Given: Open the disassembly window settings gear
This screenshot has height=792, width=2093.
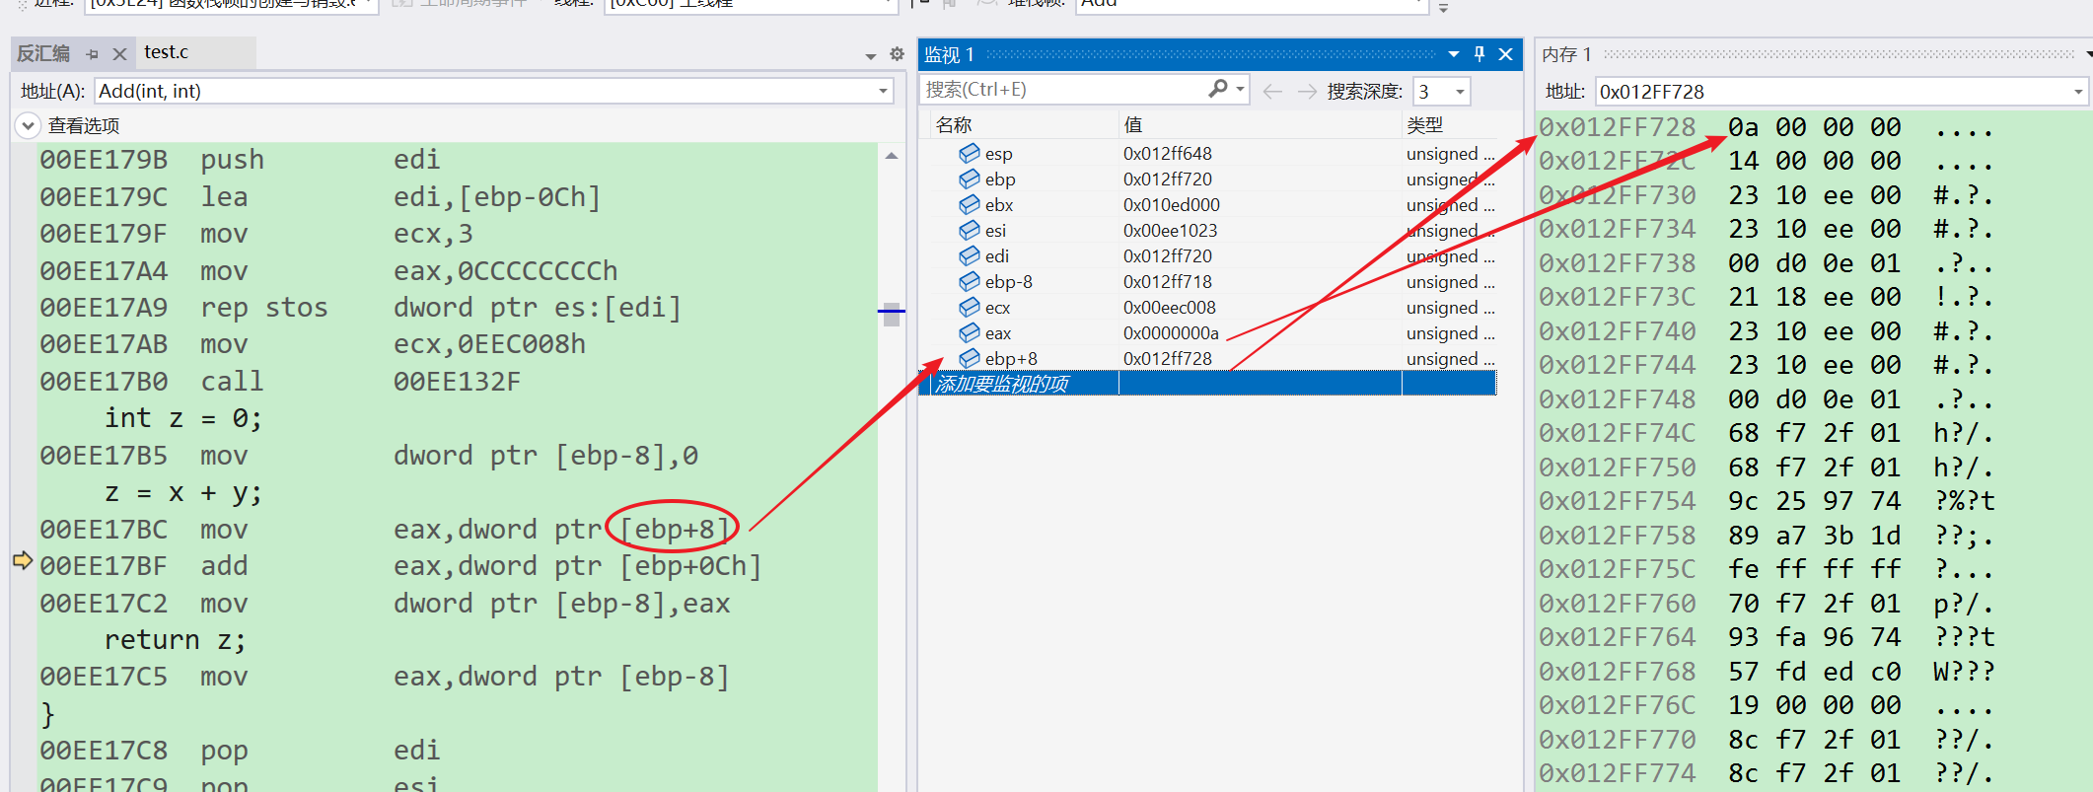Looking at the screenshot, I should 897,54.
